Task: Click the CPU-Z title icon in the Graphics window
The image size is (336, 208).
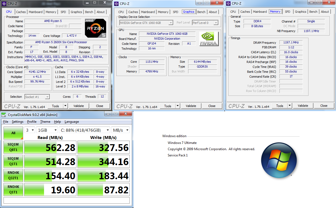Action: pos(116,4)
